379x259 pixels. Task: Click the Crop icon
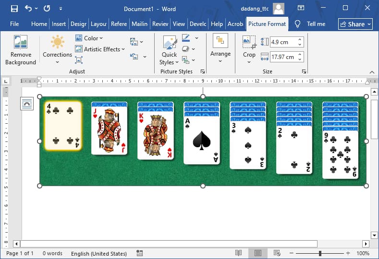coord(249,42)
